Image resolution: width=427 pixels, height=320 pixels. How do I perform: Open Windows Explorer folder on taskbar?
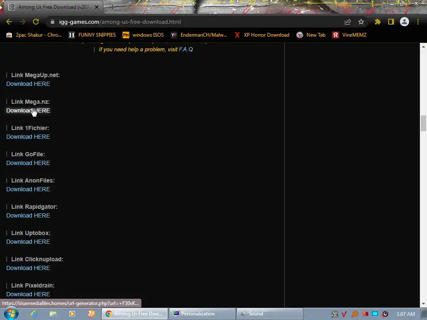coord(53,314)
